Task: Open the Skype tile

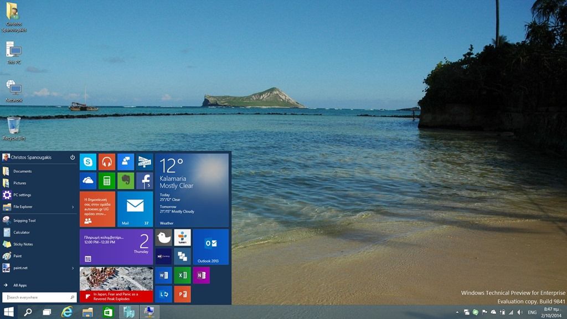Action: click(88, 162)
